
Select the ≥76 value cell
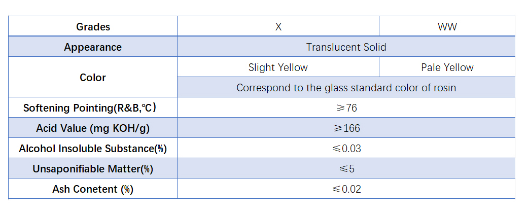(346, 107)
